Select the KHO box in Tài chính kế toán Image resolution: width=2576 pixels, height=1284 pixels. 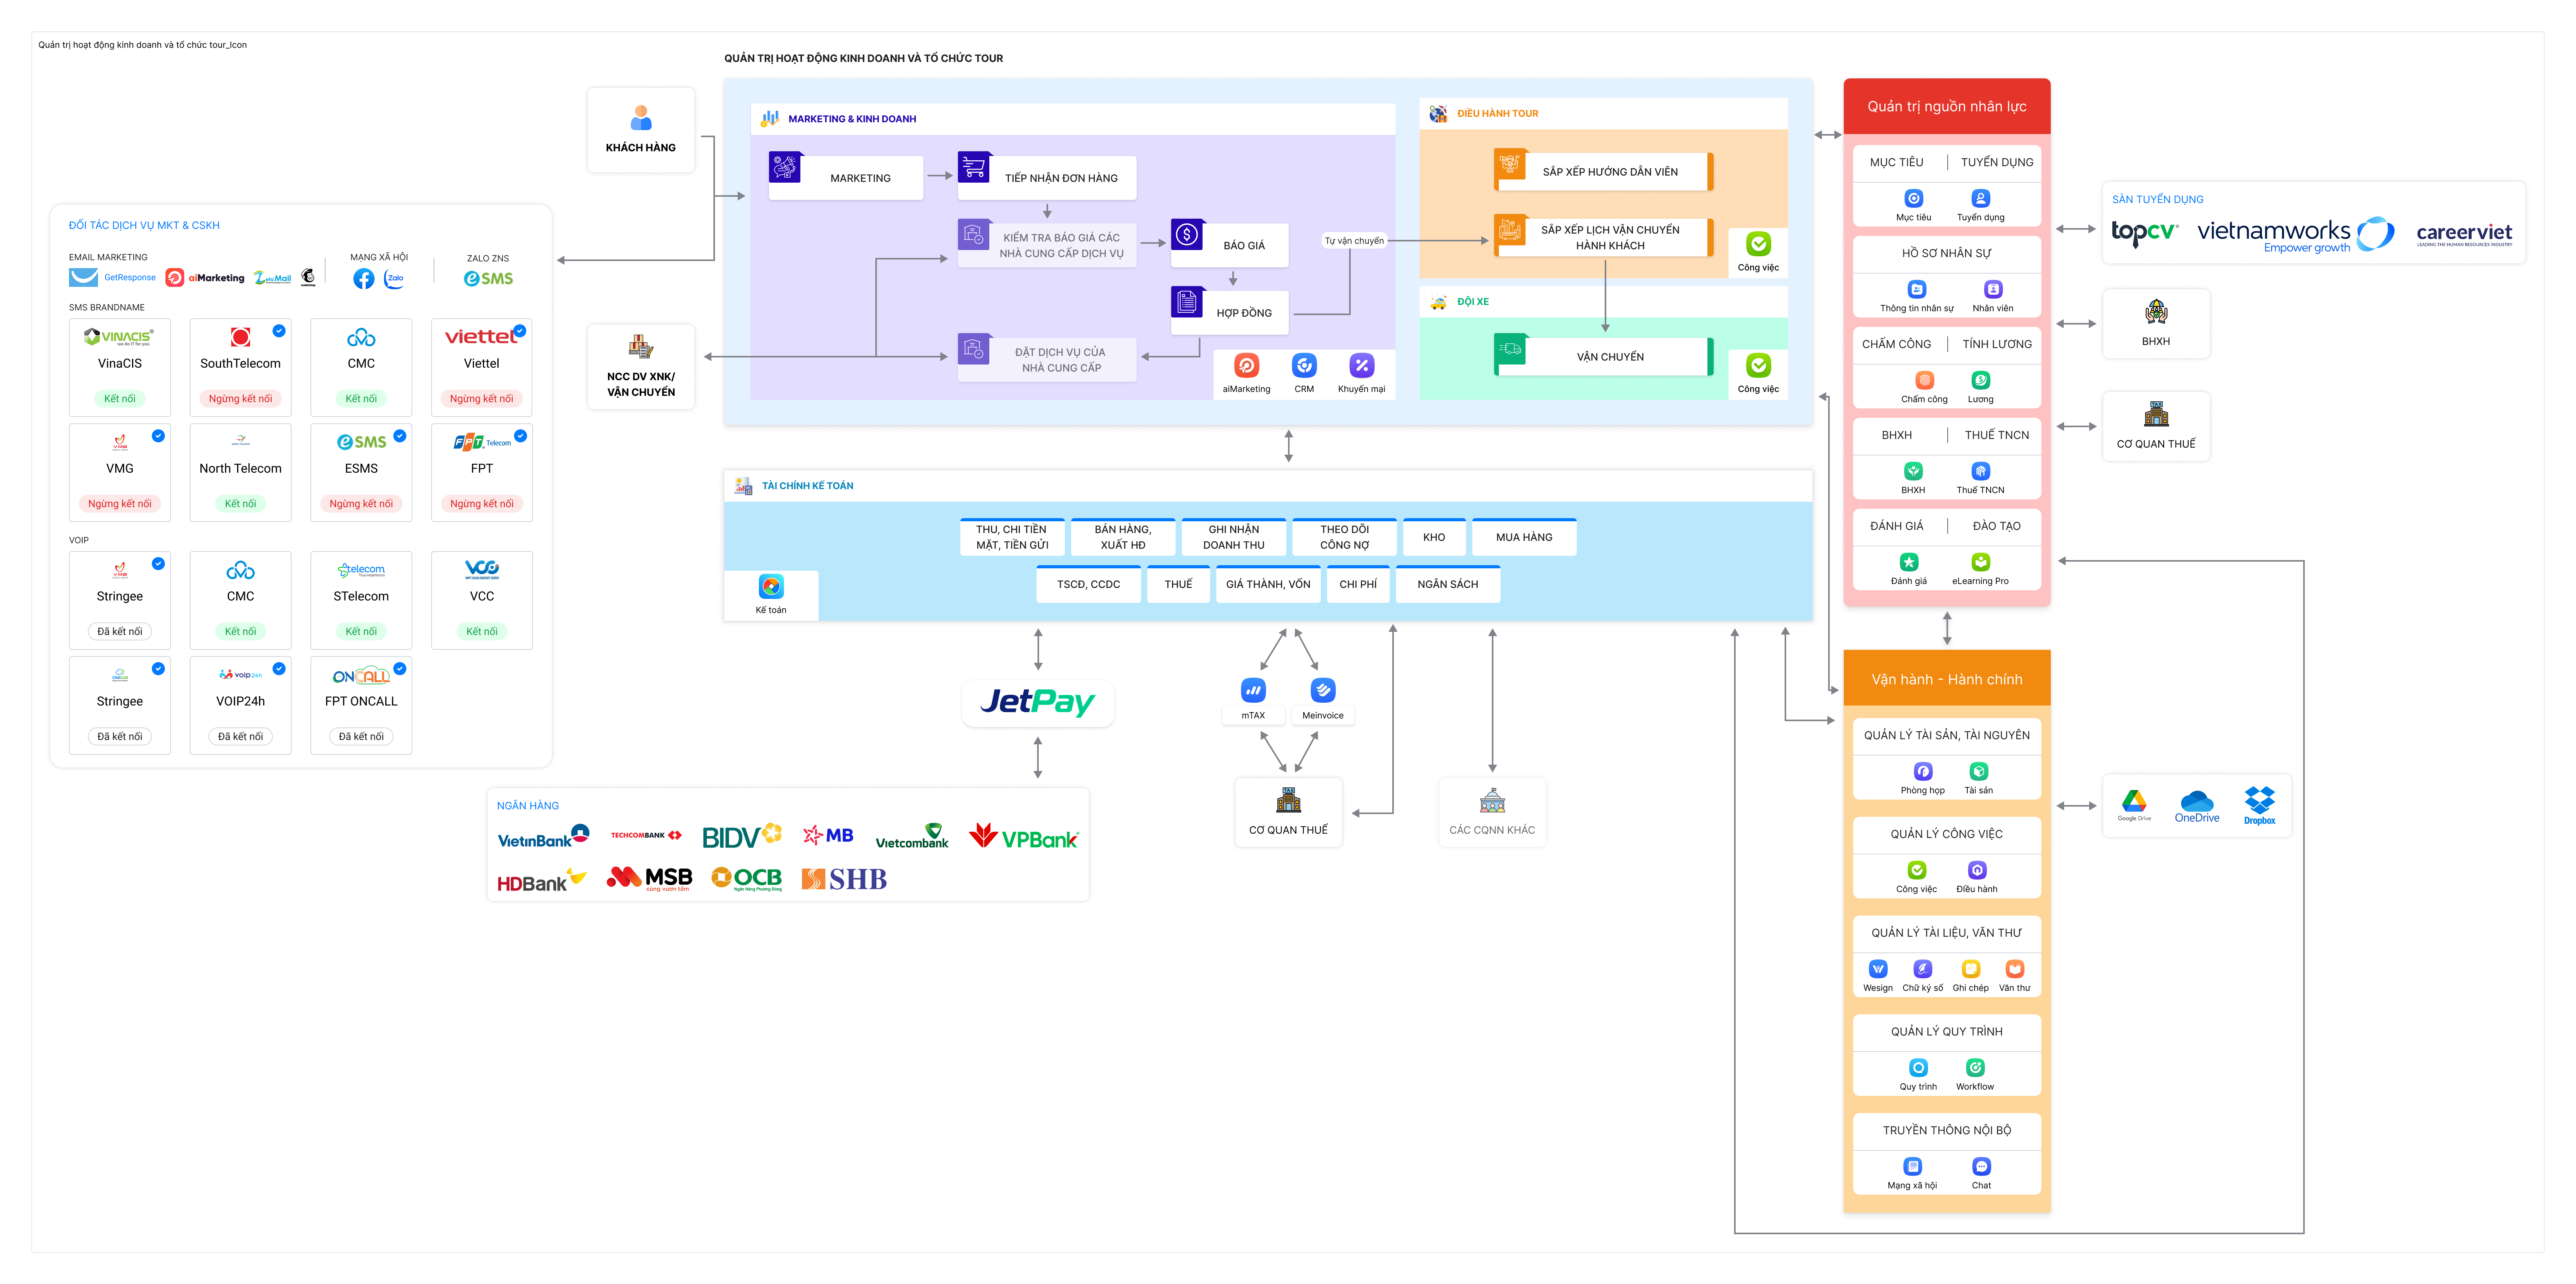pyautogui.click(x=1434, y=537)
